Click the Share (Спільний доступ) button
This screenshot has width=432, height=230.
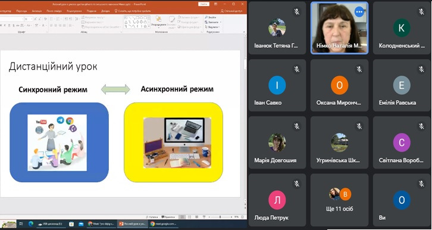(x=231, y=11)
